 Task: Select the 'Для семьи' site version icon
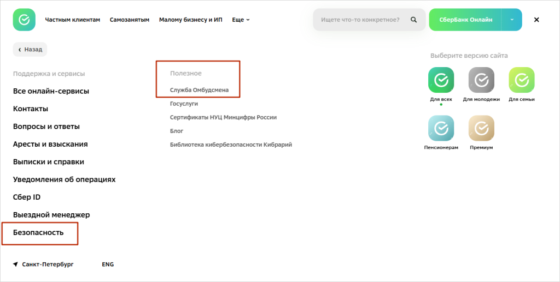pos(521,80)
